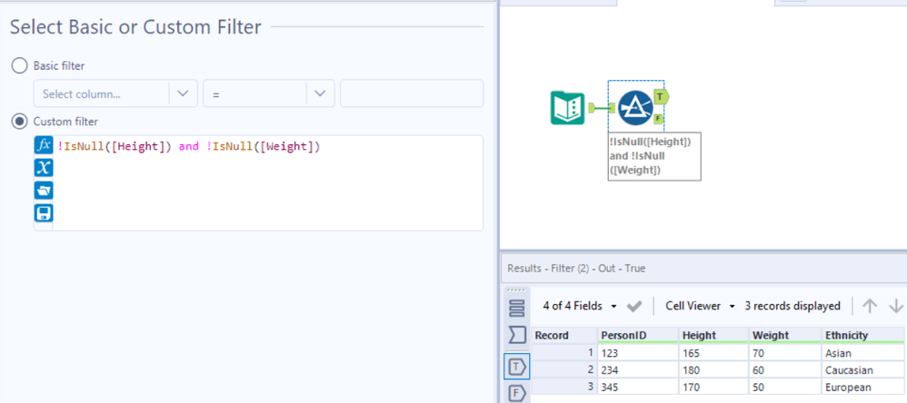907x403 pixels.
Task: Select the Basic filter radio button
Action: pyautogui.click(x=20, y=66)
